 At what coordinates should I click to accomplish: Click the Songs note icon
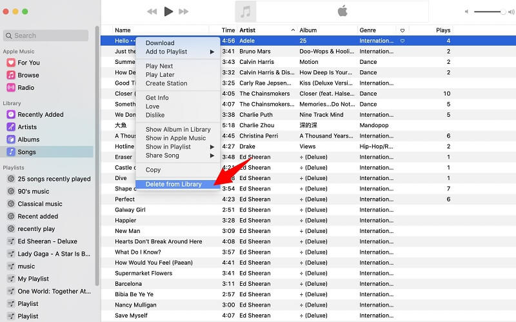[x=11, y=152]
